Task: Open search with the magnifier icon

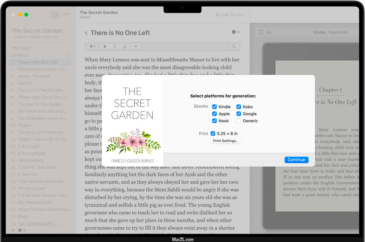Action: [x=234, y=47]
